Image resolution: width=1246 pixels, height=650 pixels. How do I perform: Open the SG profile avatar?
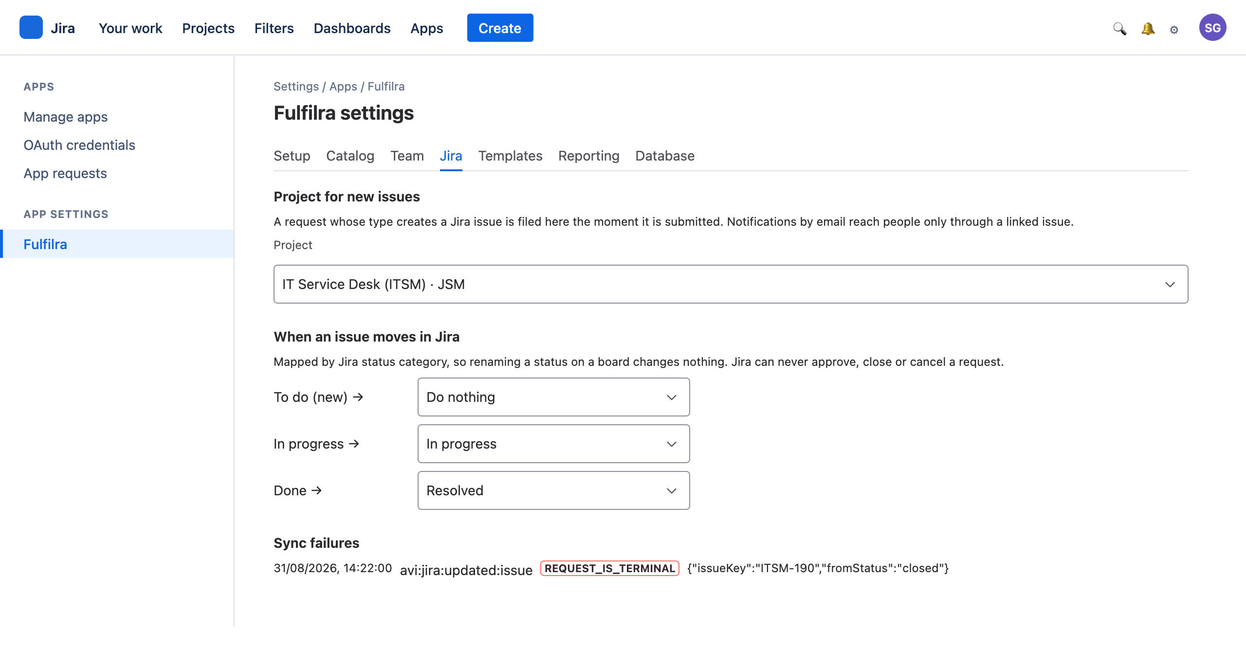(x=1212, y=28)
